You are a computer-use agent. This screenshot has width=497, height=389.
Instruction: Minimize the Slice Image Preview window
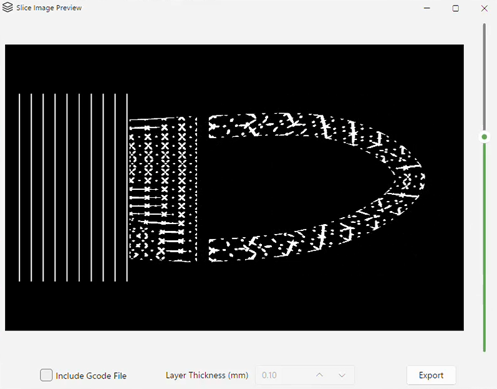pos(427,8)
